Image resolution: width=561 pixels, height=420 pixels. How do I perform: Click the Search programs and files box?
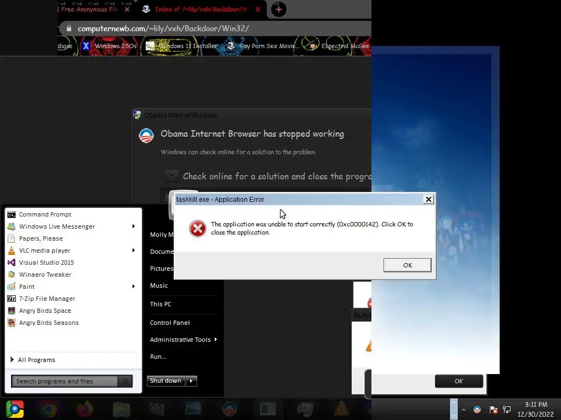coord(65,381)
